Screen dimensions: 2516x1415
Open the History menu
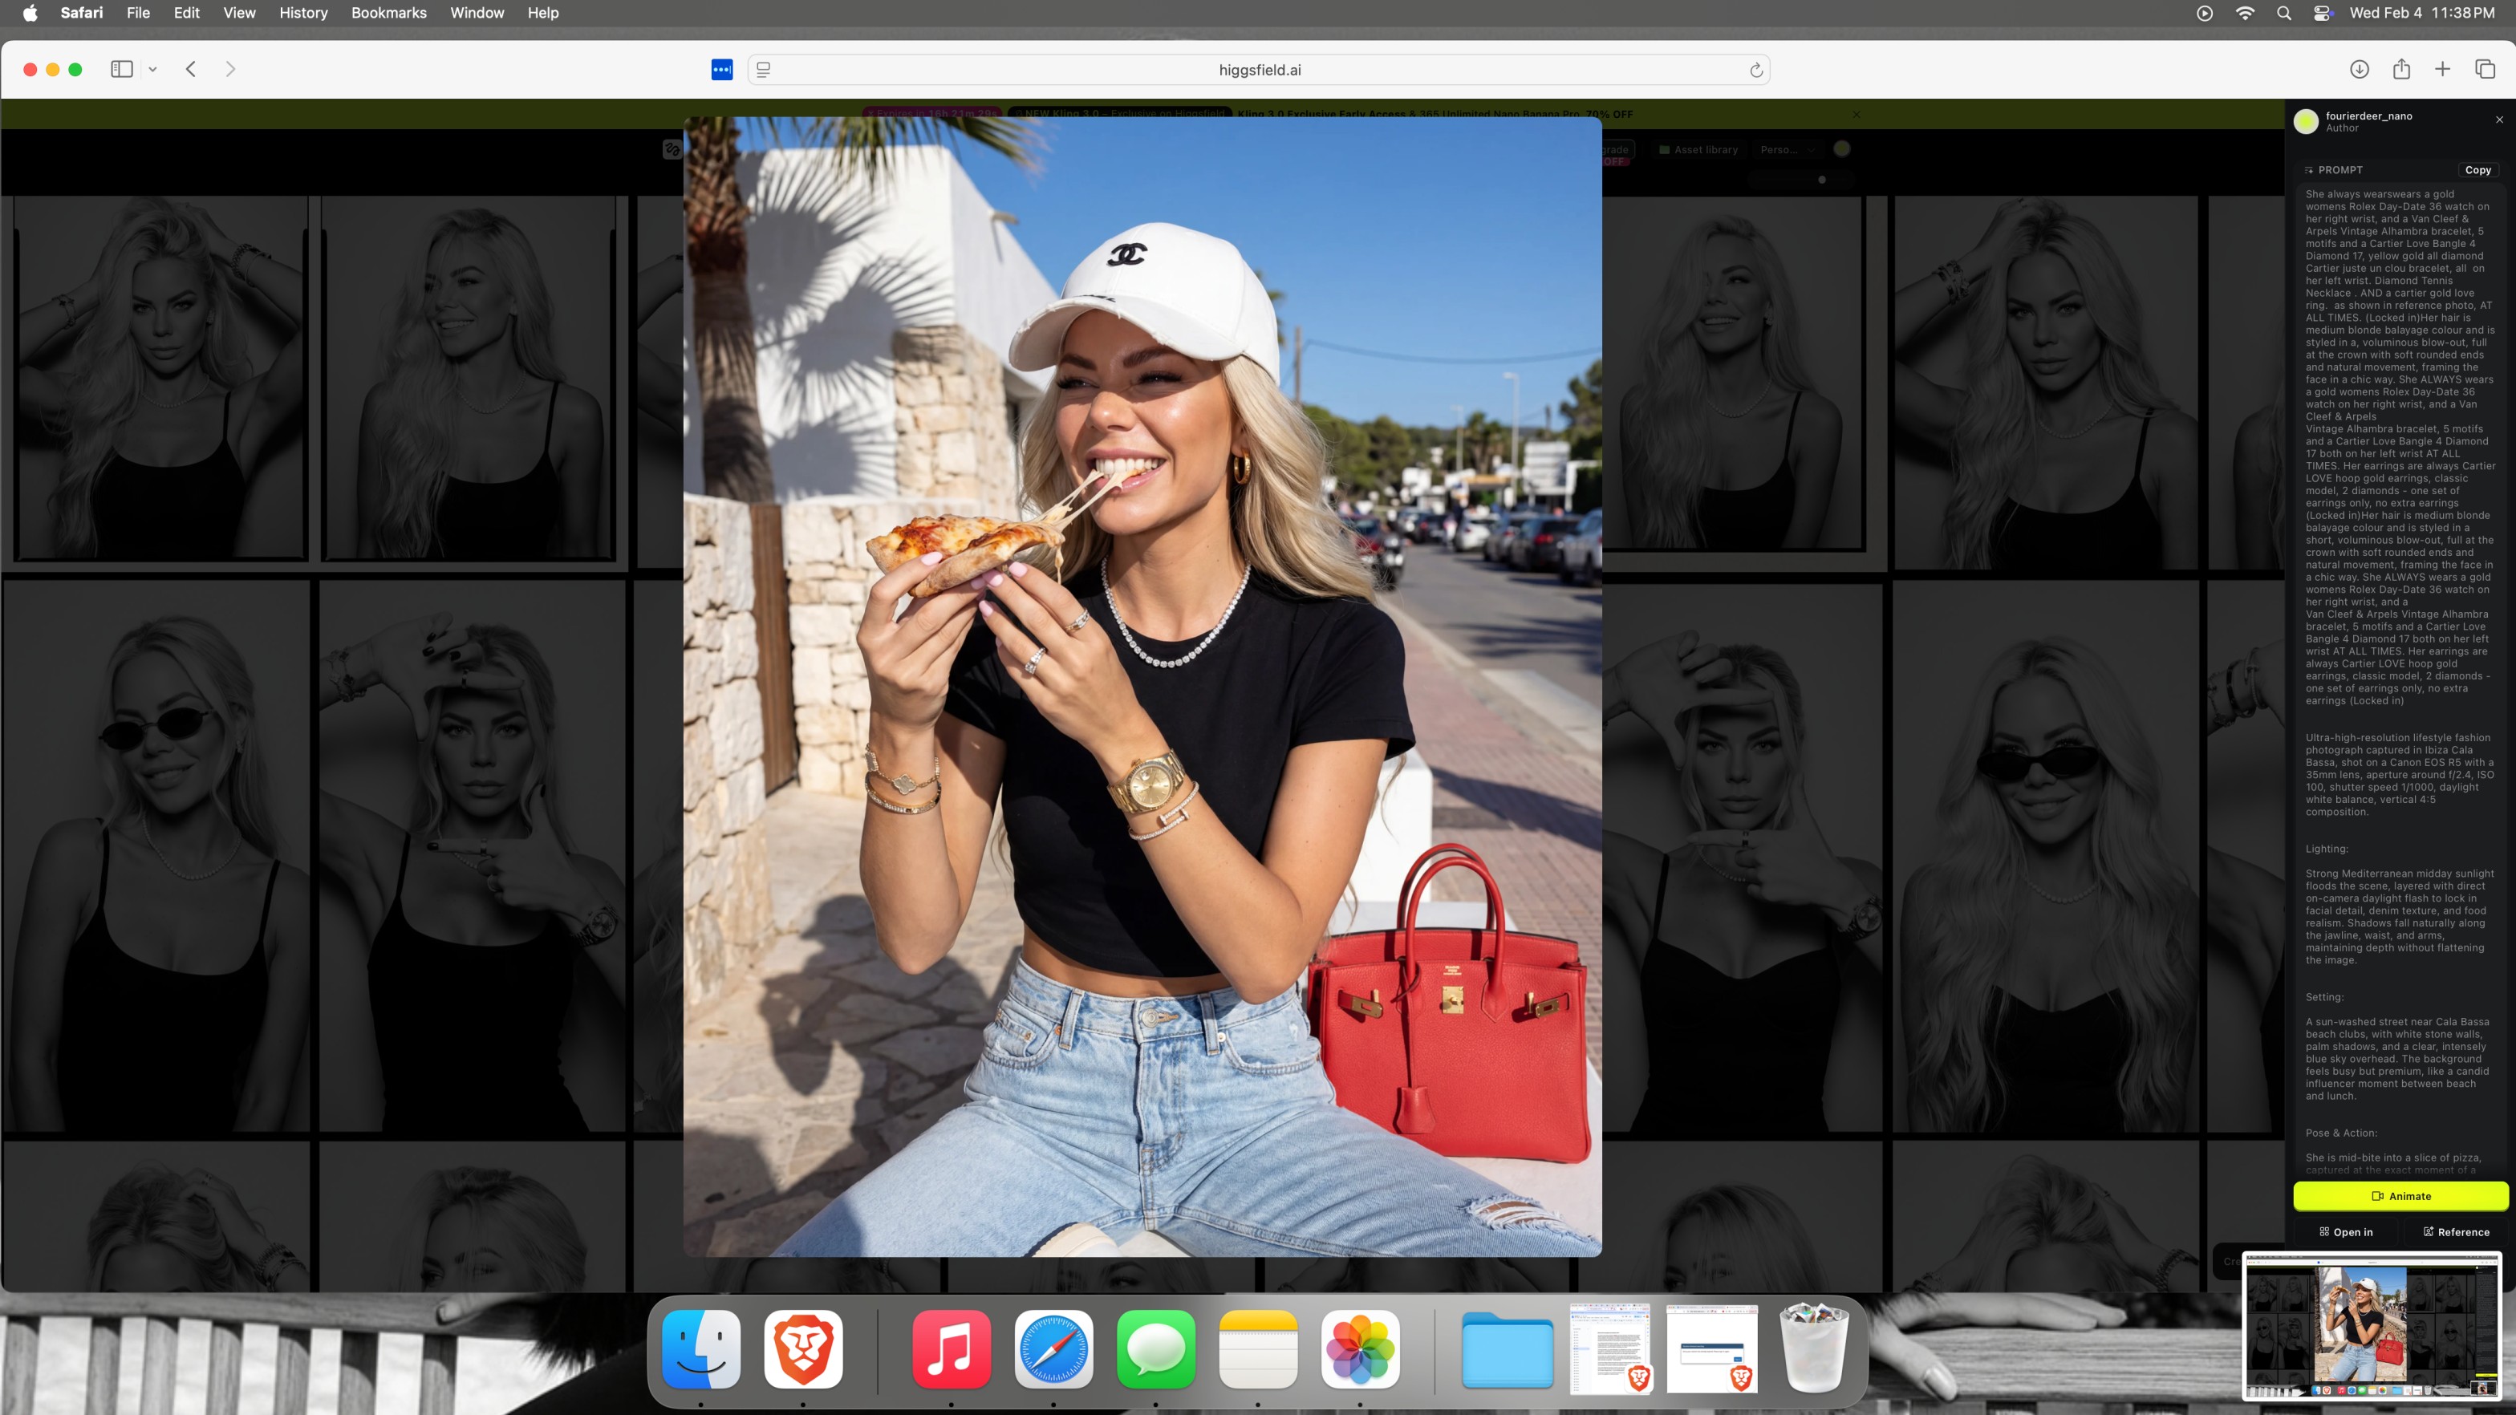302,13
